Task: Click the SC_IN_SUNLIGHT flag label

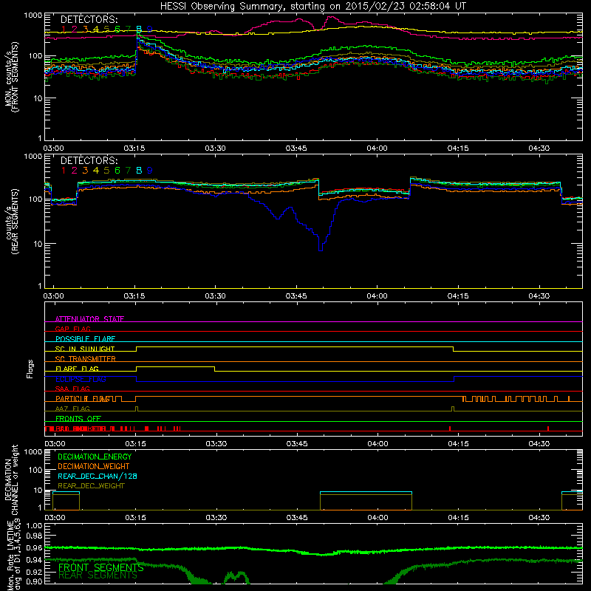Action: coord(85,349)
